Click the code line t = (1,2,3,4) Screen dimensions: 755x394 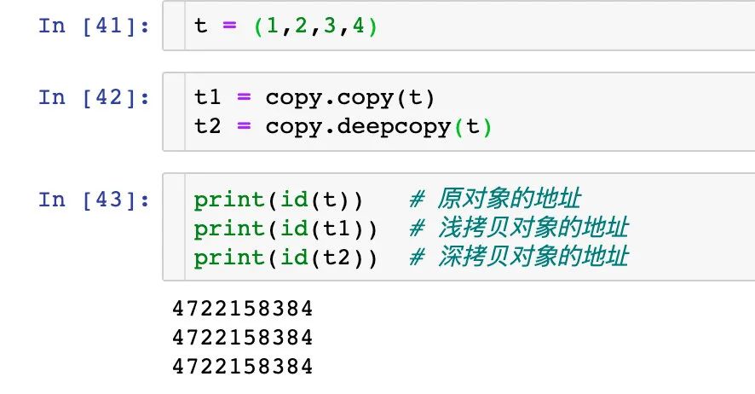click(286, 26)
